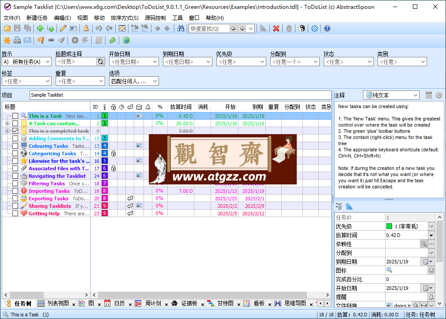This screenshot has height=319, width=446.
Task: Click the refresh icon in title filter field
Action: click(x=100, y=62)
